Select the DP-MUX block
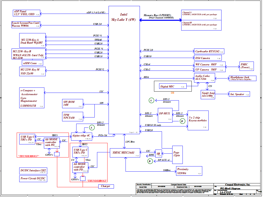Image resolution: width=279 pixels, height=197 pixels. 165,115
